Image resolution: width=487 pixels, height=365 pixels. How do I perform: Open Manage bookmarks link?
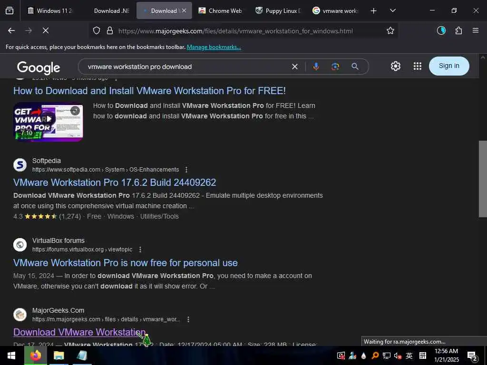[214, 47]
